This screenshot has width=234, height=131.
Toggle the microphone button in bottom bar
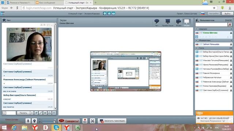point(28,121)
